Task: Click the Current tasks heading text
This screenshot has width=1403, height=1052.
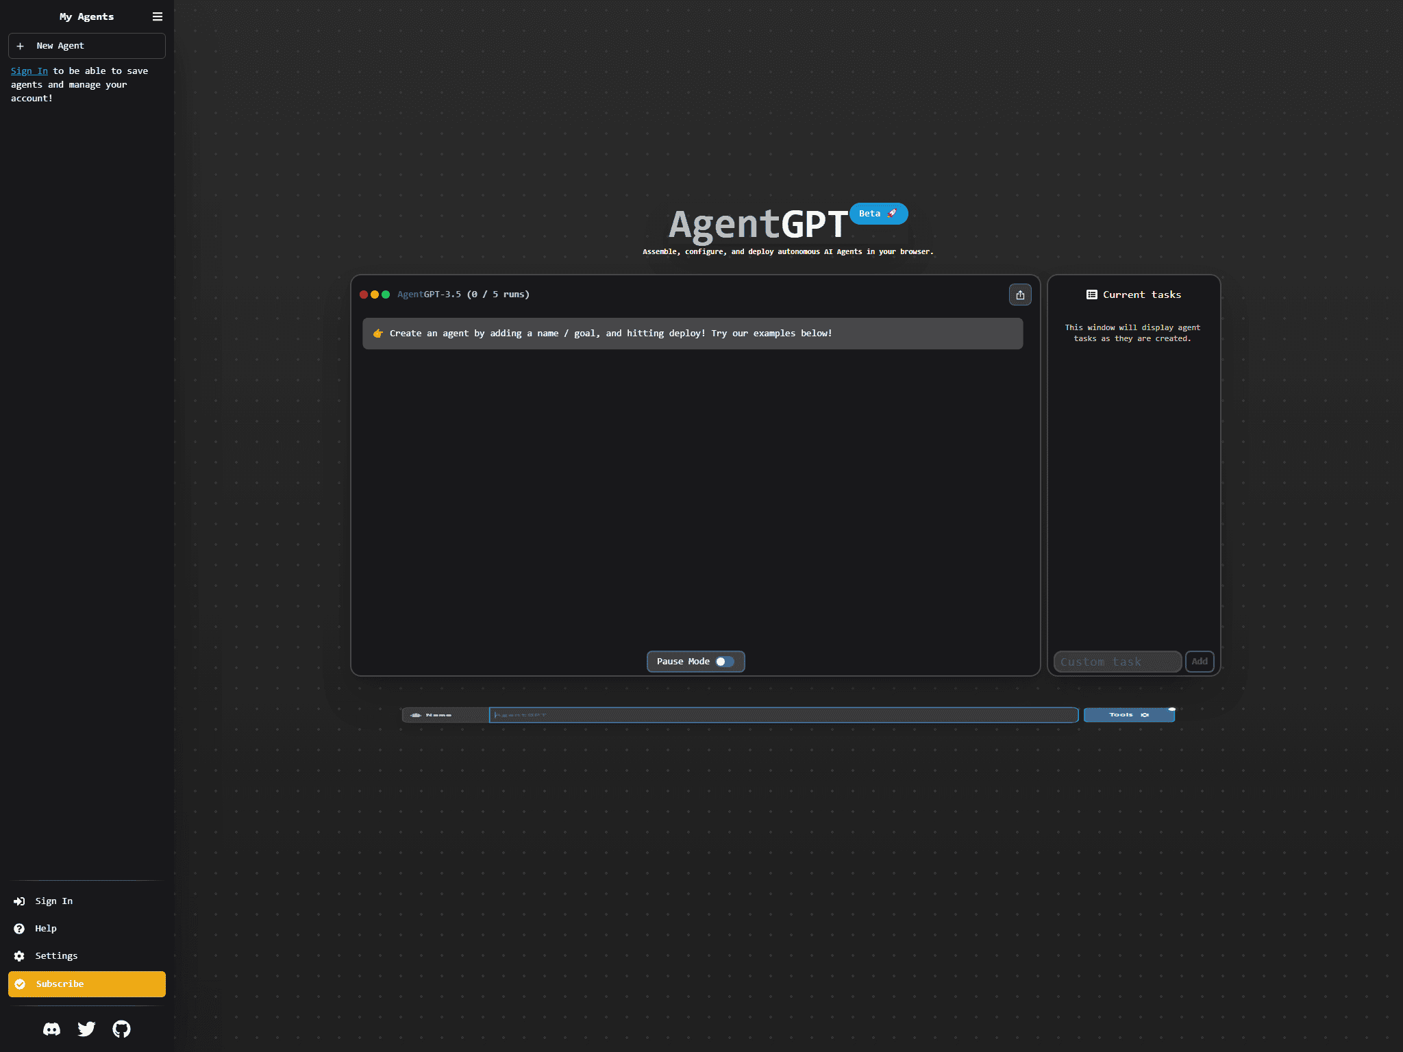Action: pyautogui.click(x=1142, y=295)
